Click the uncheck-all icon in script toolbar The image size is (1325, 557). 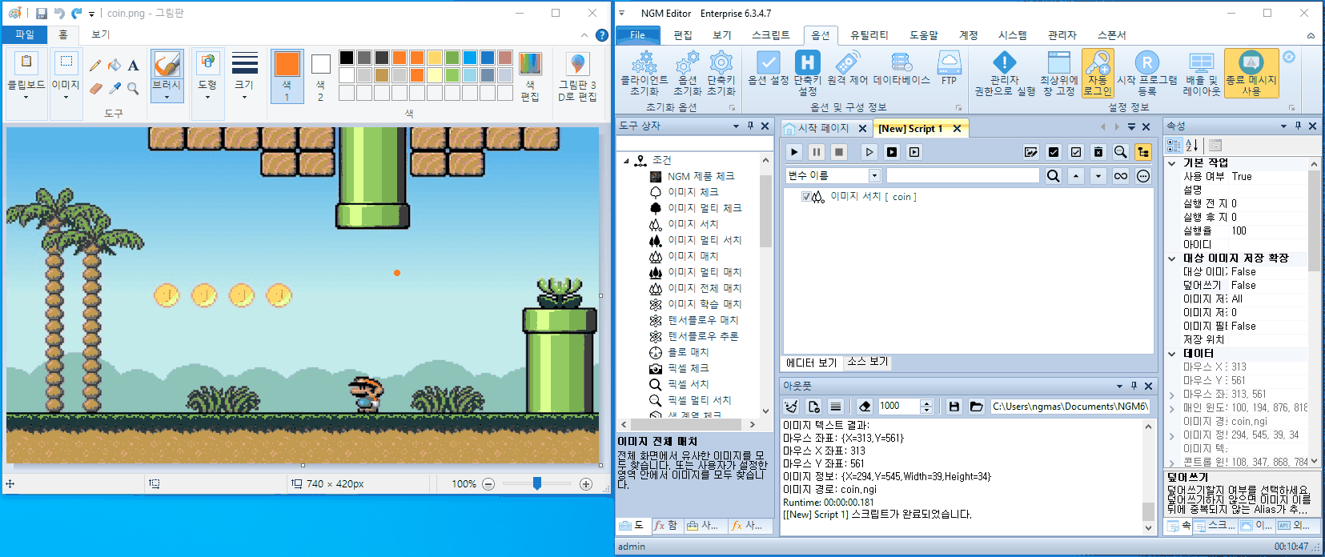(x=1076, y=152)
